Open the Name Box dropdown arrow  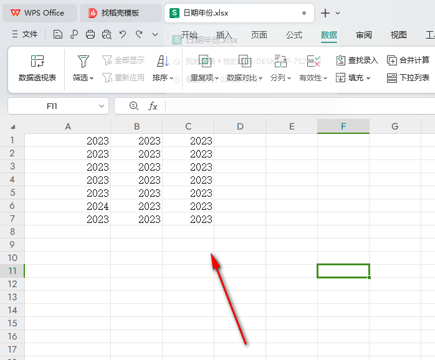tap(102, 106)
